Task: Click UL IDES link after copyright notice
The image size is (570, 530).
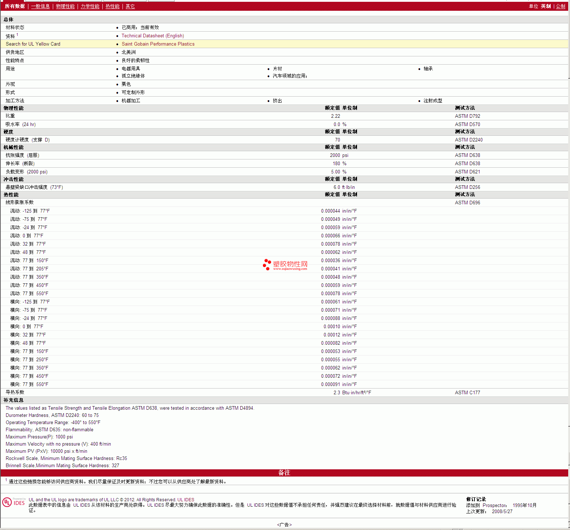Action: (186, 500)
